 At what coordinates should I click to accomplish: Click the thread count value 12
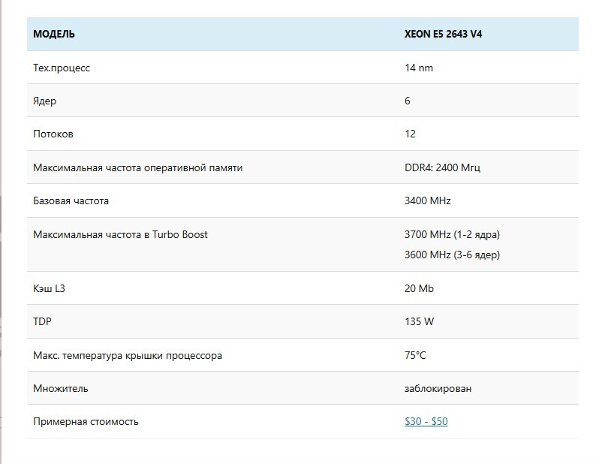pos(410,134)
